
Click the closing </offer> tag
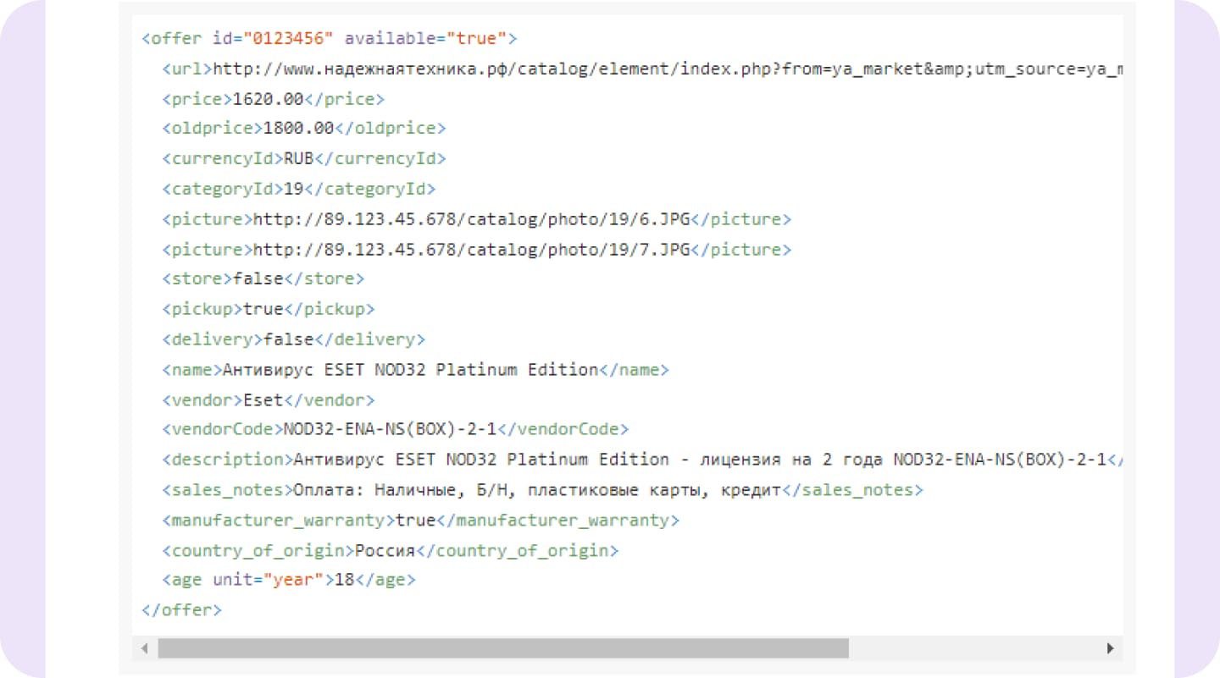182,609
